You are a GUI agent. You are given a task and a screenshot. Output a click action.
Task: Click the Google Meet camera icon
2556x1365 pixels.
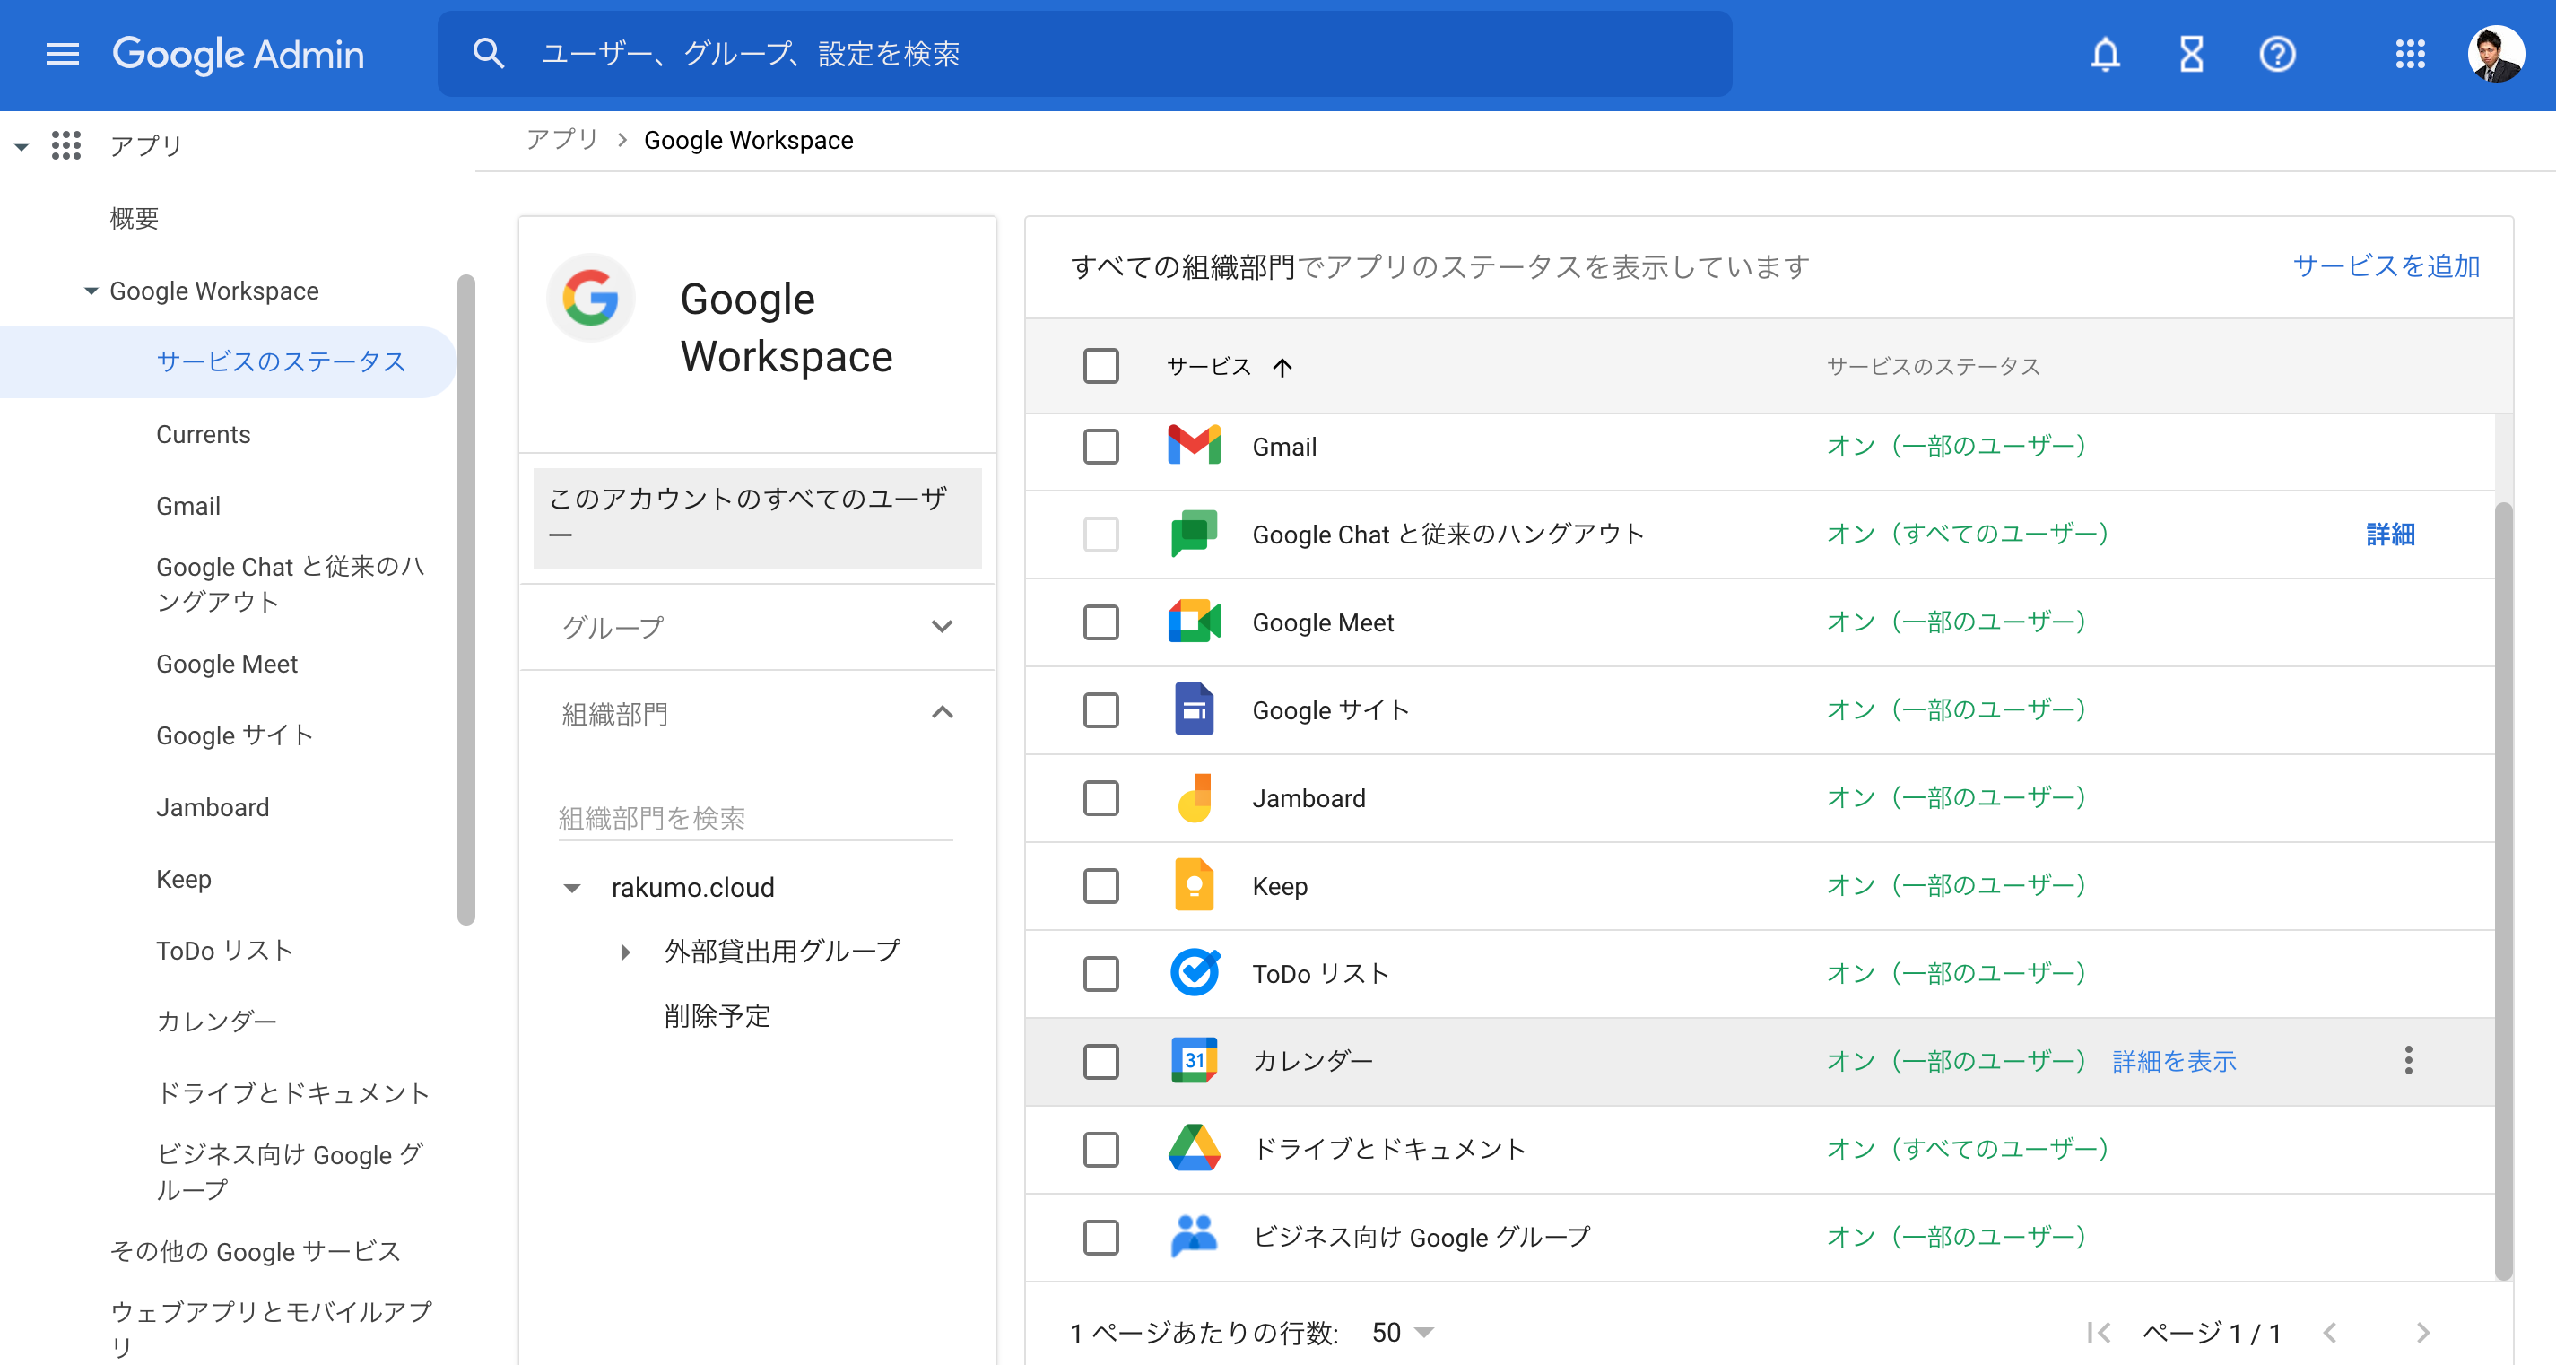click(x=1194, y=622)
